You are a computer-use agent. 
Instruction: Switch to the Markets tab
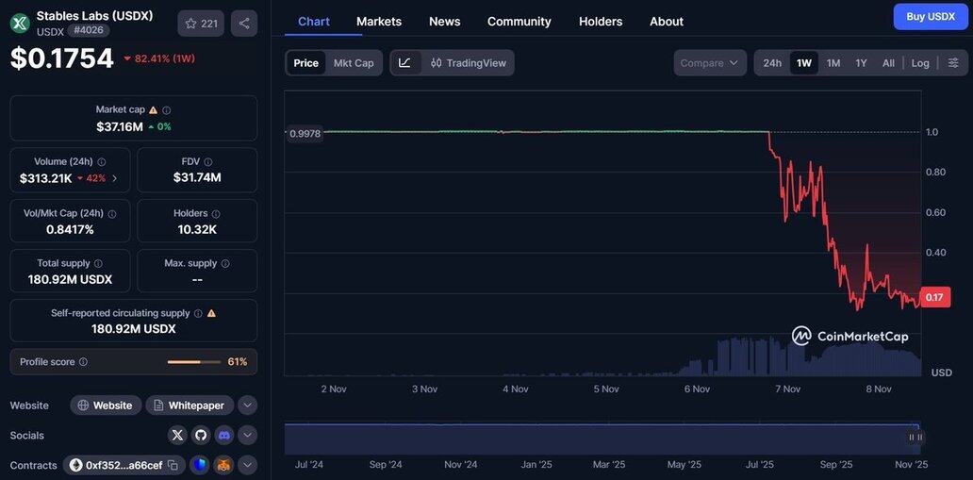click(379, 21)
